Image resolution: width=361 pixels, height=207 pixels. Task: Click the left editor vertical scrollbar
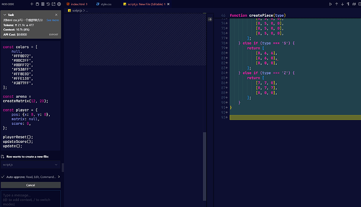[x=205, y=167]
